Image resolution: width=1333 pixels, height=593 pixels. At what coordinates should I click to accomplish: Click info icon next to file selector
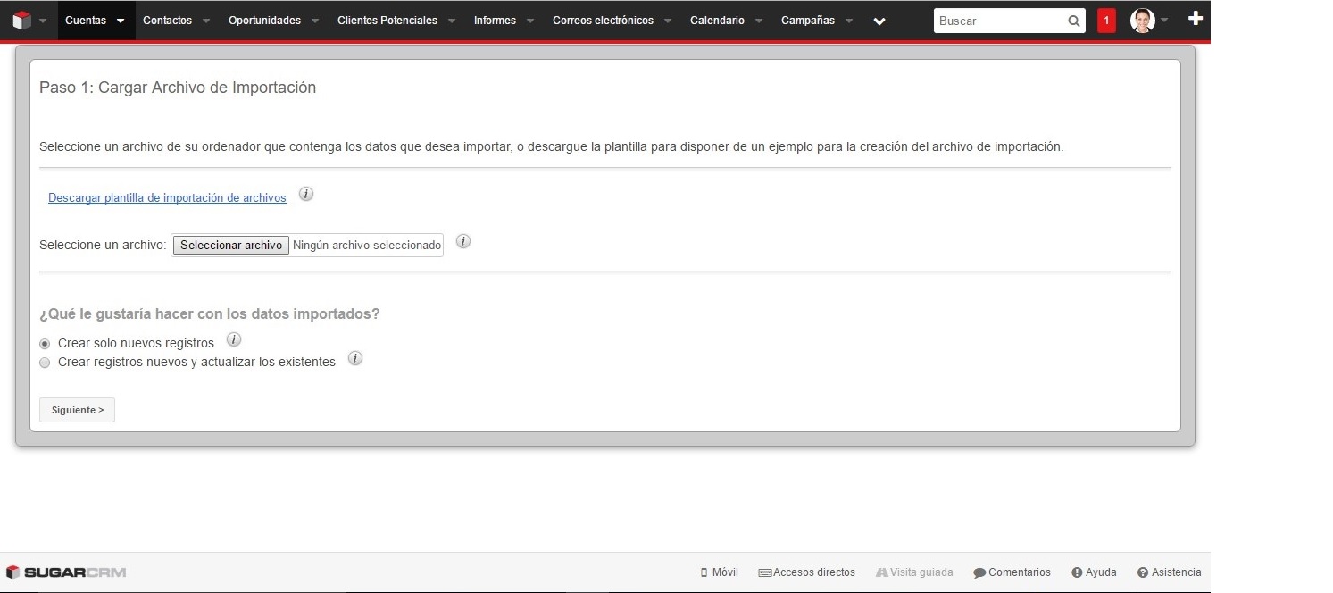pos(463,242)
